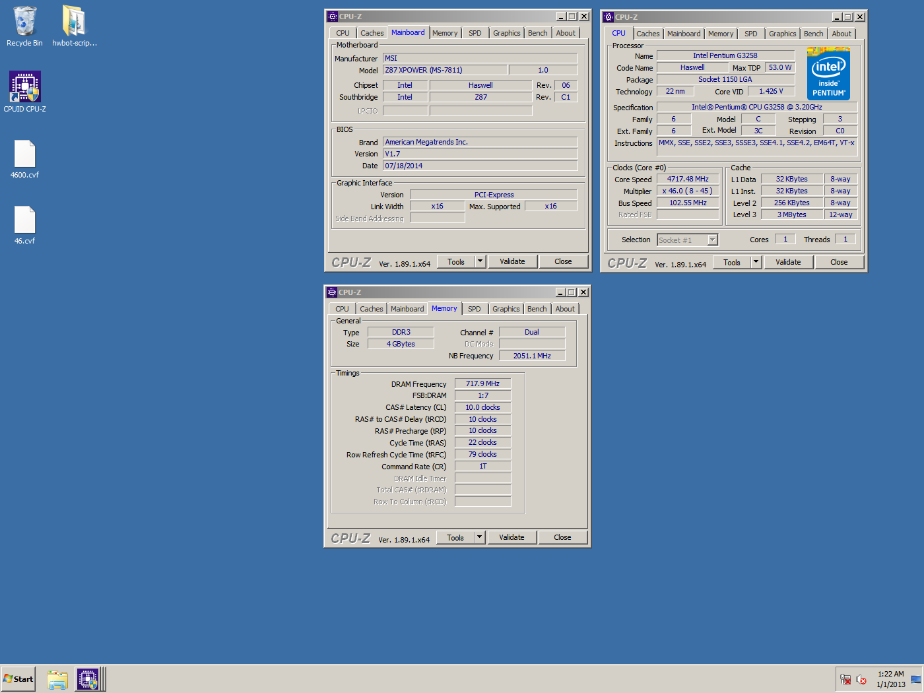
Task: Open the Graphics tab in the Memory window
Action: click(x=506, y=309)
